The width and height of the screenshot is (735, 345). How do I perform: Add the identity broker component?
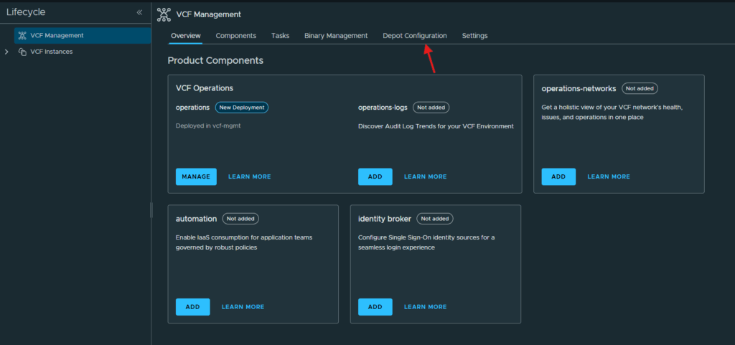[375, 307]
